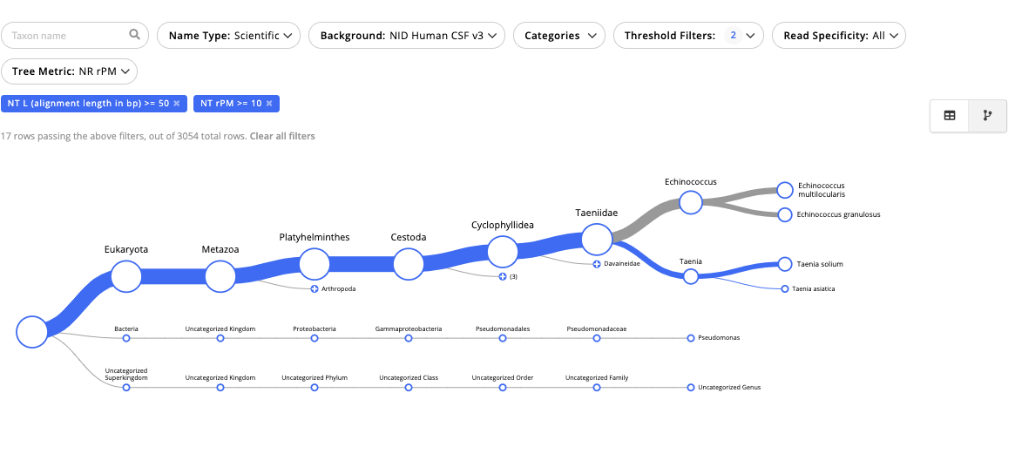Expand the collapsed Davaineidae node
The image size is (1015, 474).
[x=597, y=264]
